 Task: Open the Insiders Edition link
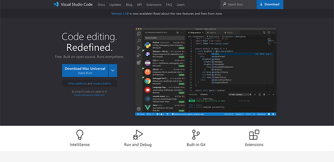pyautogui.click(x=102, y=83)
